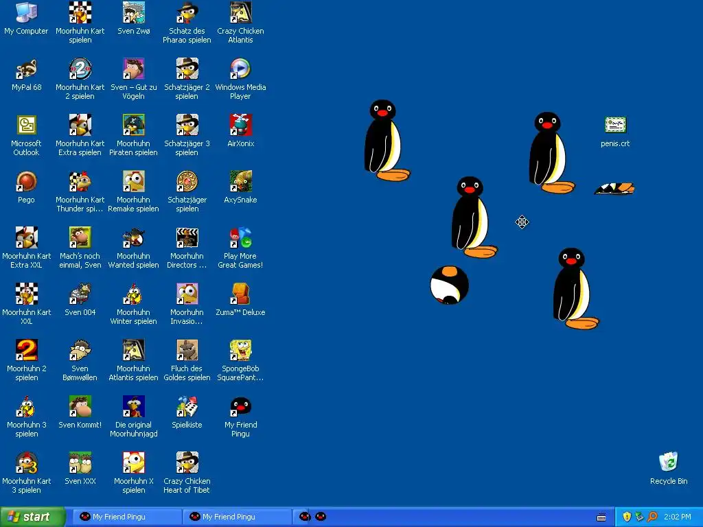Screen dimensions: 703x527
Task: Select Moorhuhn Kart 3 spielen icon
Action: point(26,462)
